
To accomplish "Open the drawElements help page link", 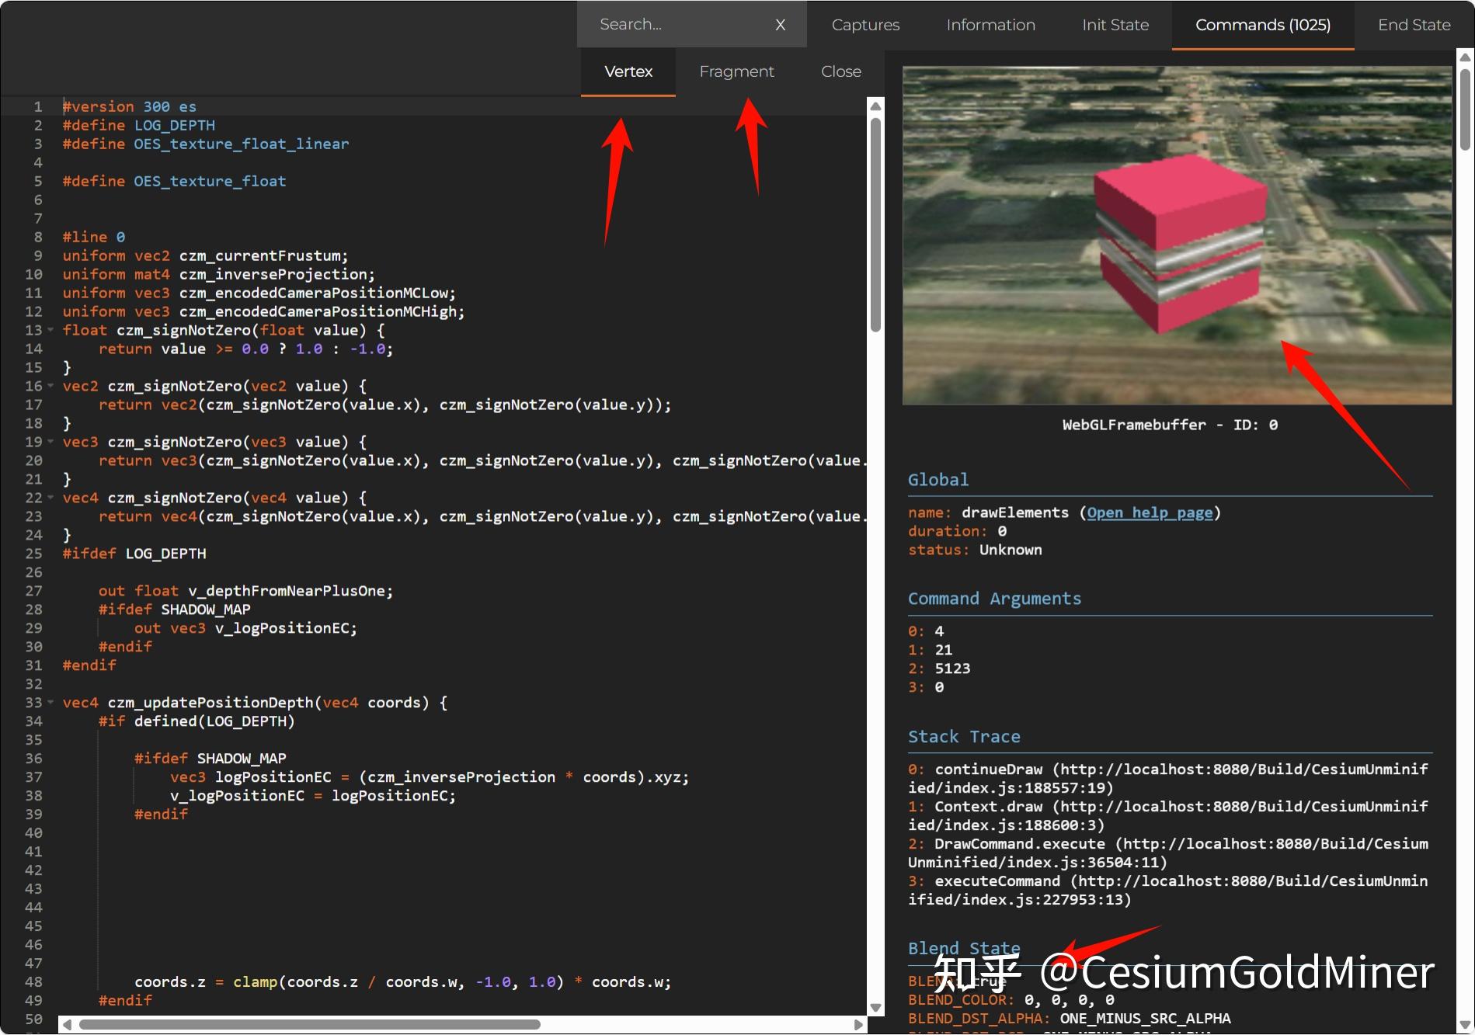I will (x=1150, y=512).
